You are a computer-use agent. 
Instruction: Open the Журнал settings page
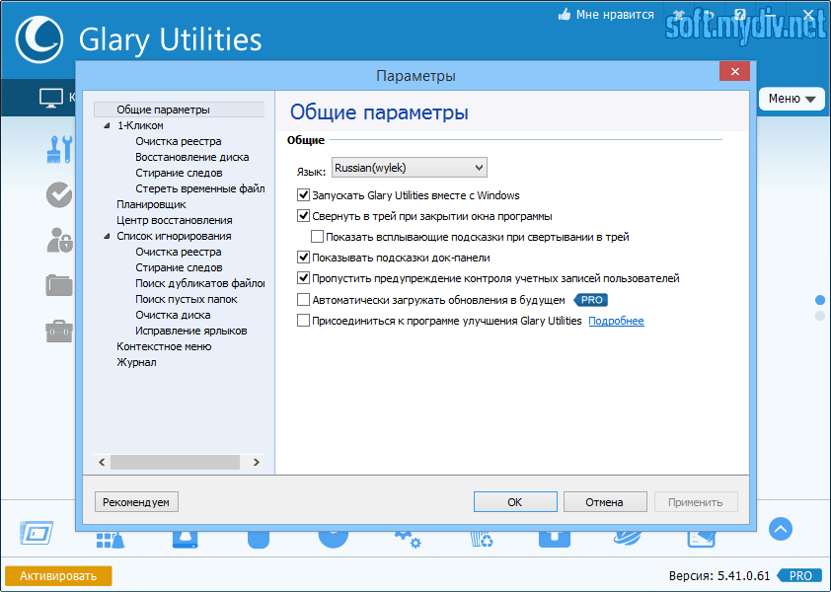(x=136, y=362)
